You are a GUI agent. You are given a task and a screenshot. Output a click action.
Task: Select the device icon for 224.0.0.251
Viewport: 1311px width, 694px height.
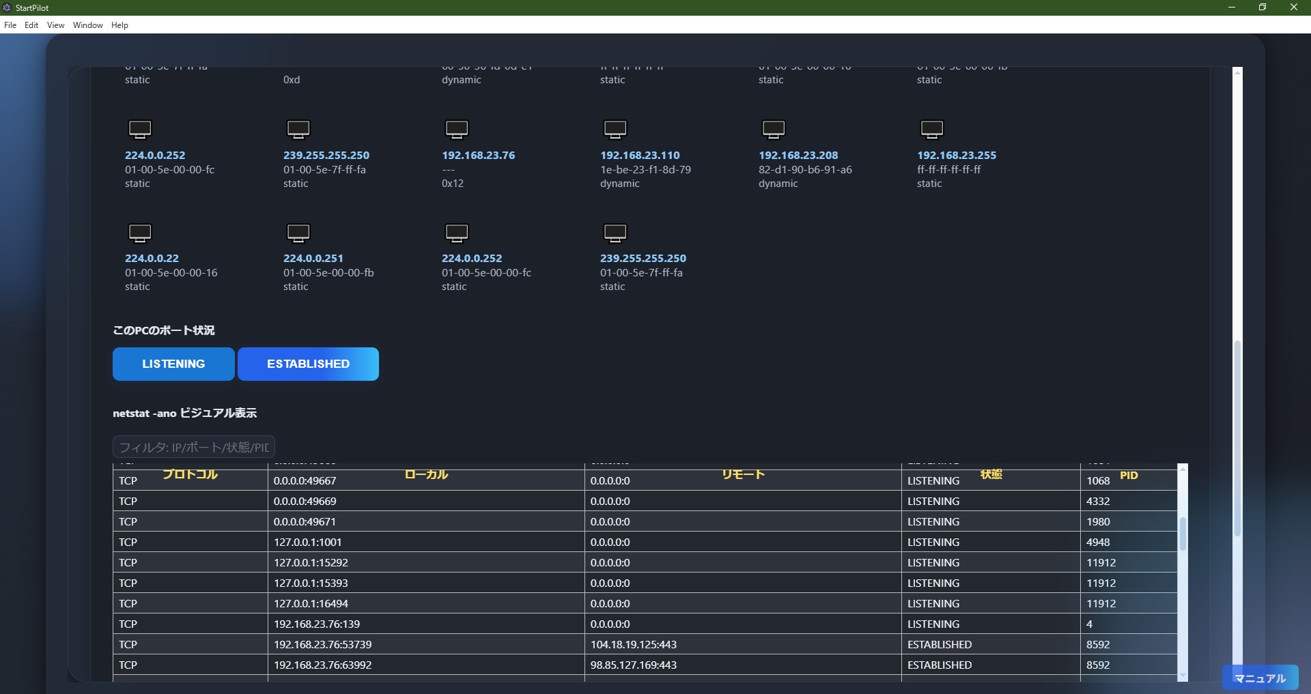(x=298, y=233)
